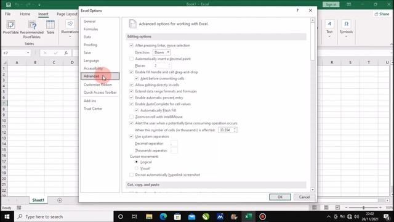Select General in Excel Options sidebar
The height and width of the screenshot is (222, 394).
coord(89,21)
